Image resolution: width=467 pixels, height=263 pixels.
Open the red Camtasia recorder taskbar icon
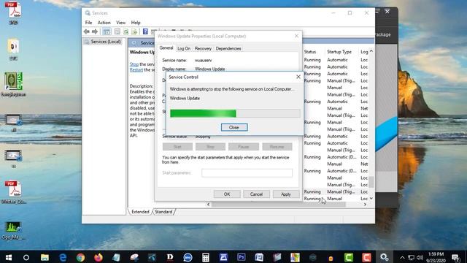coord(366,257)
